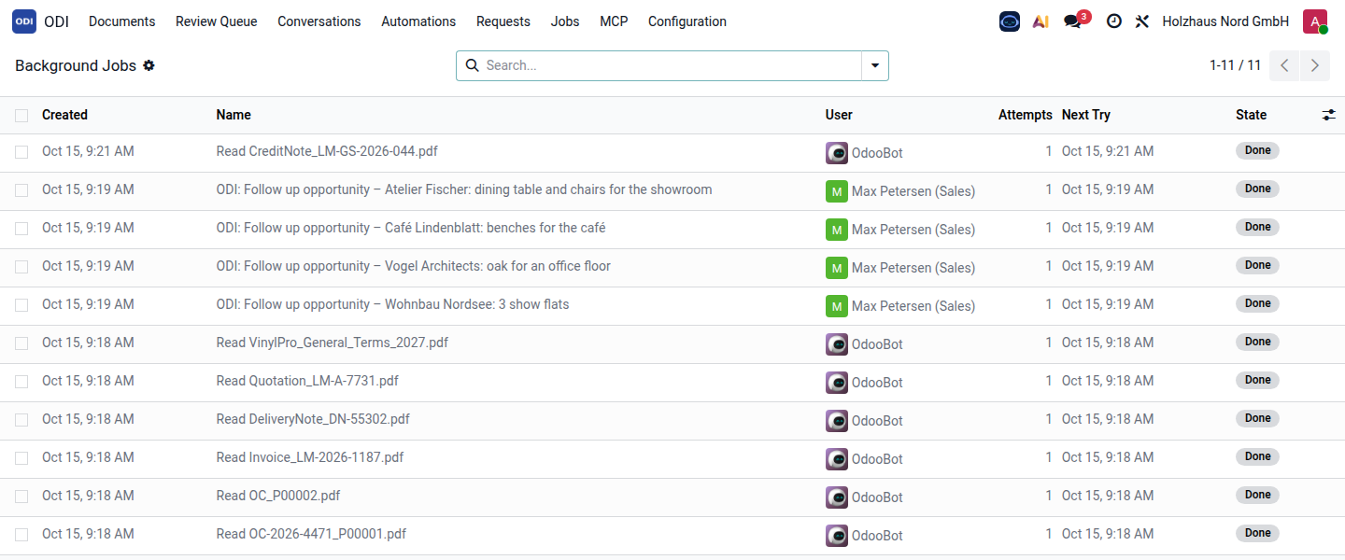1345x560 pixels.
Task: Expand the search options dropdown arrow
Action: point(875,65)
